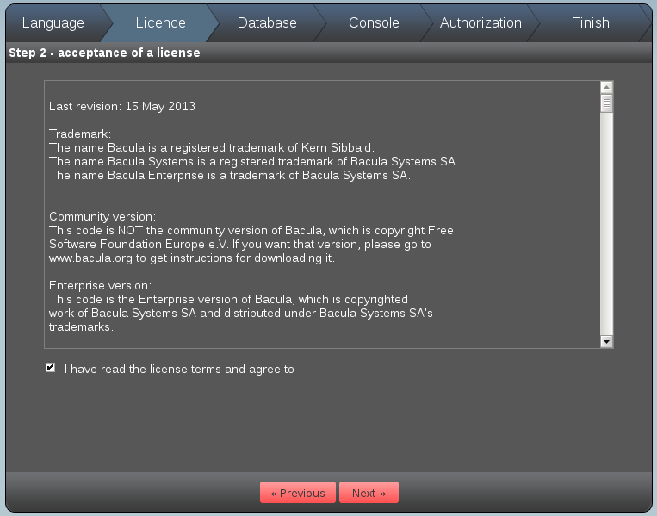The height and width of the screenshot is (516, 657).
Task: Click the 'registered trademark of Bacula Systems SA' line
Action: click(x=254, y=161)
